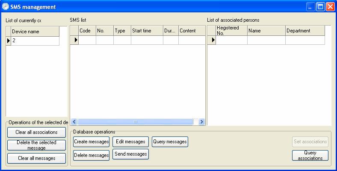The image size is (337, 171).
Task: Click Delete the selected message button
Action: coord(36,145)
